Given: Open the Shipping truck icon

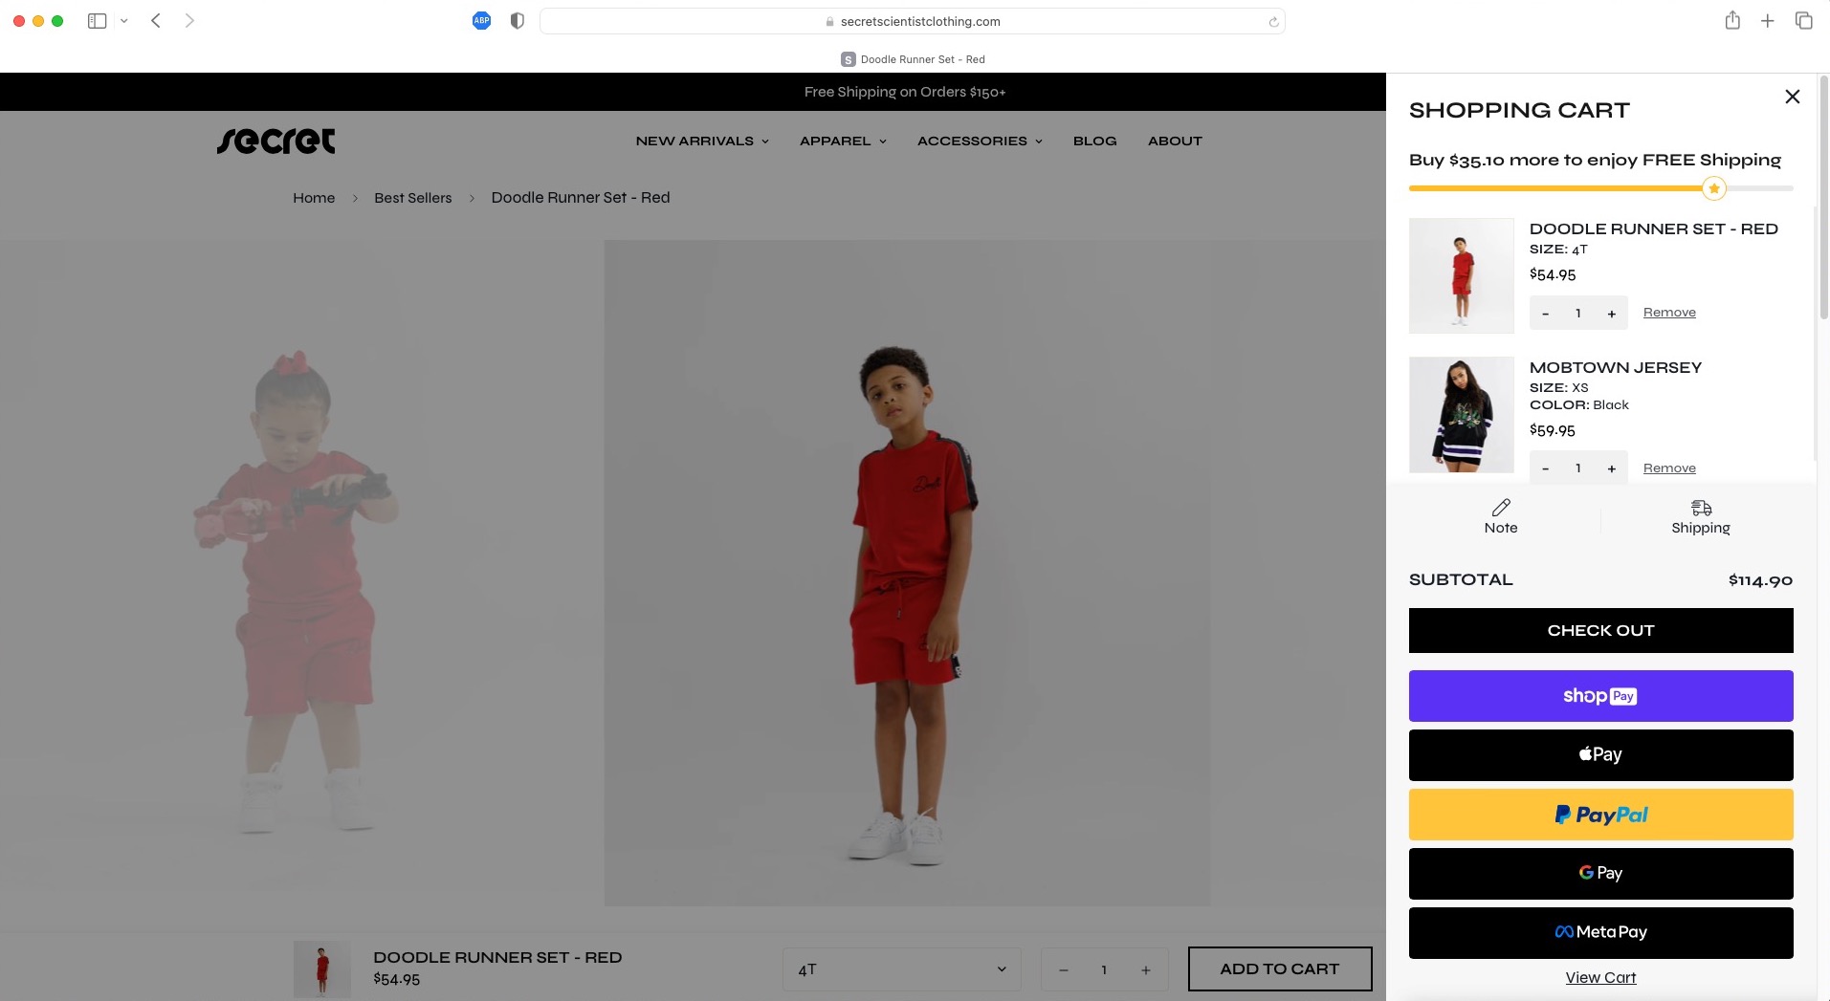Looking at the screenshot, I should click(1700, 508).
